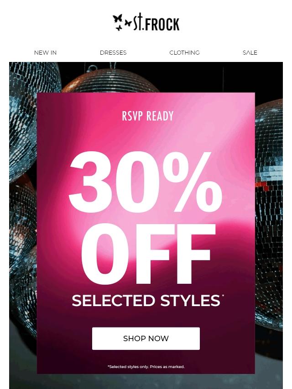The image size is (292, 389).
Task: Go to the CLOTHING section
Action: click(x=184, y=52)
